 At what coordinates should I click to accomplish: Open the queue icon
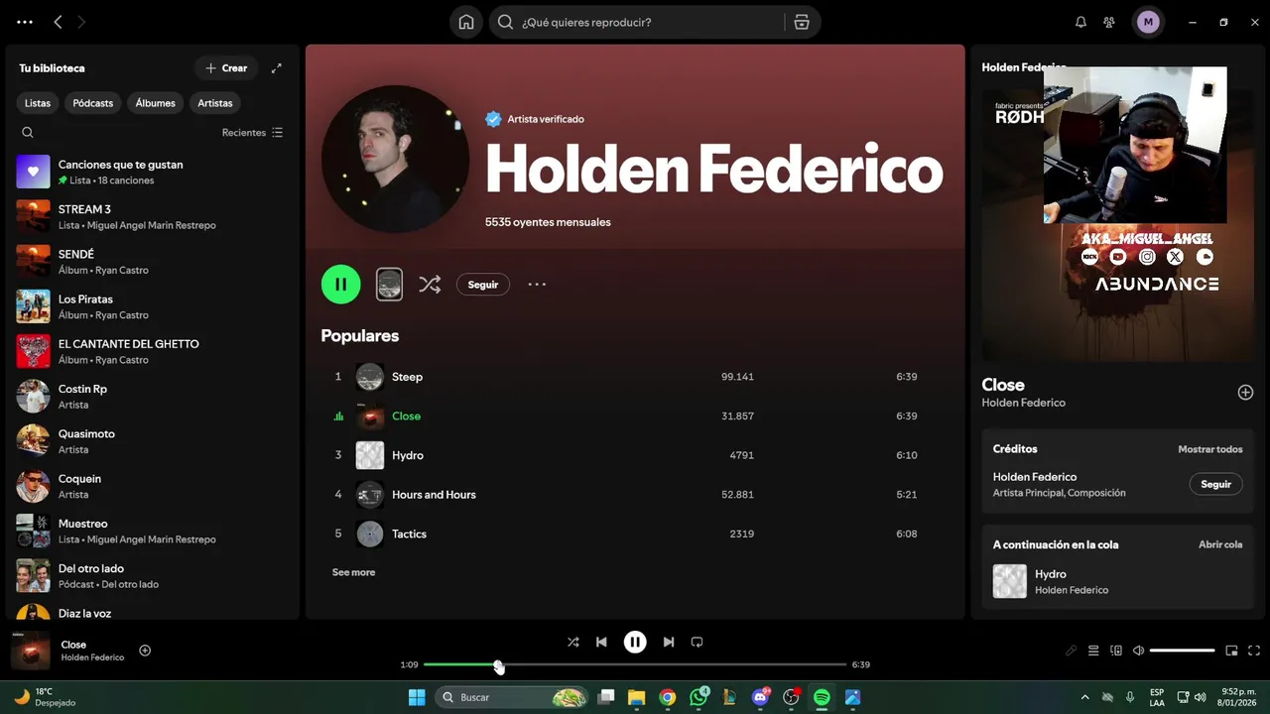(1093, 651)
